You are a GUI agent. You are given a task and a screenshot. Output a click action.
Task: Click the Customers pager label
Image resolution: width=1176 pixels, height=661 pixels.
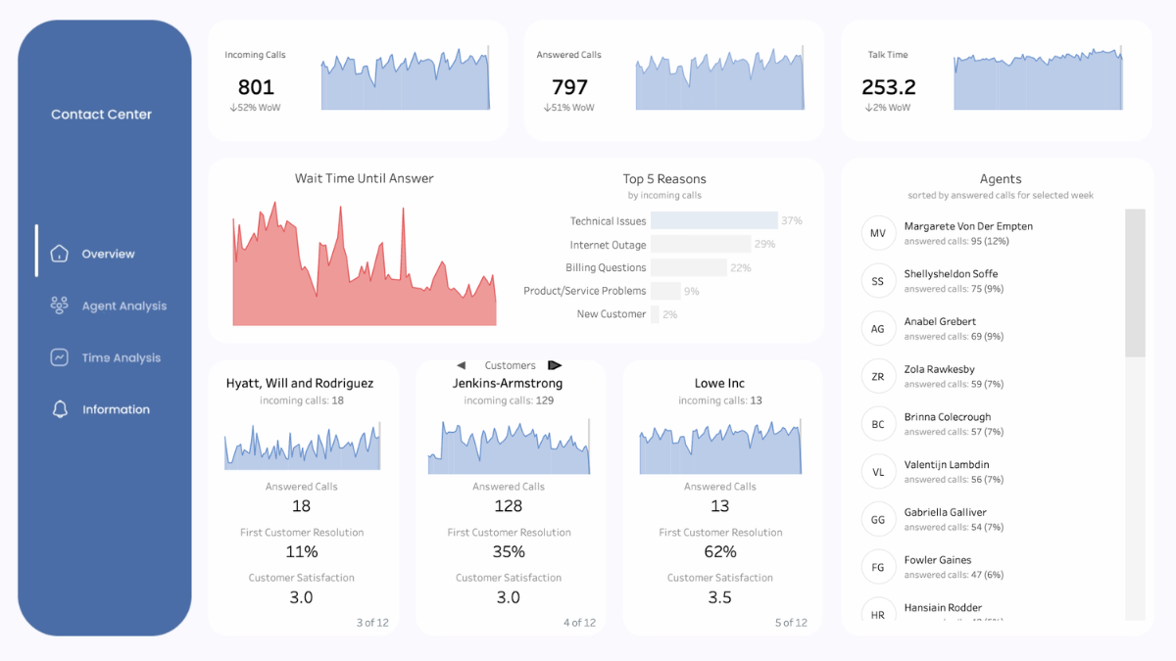click(x=510, y=365)
